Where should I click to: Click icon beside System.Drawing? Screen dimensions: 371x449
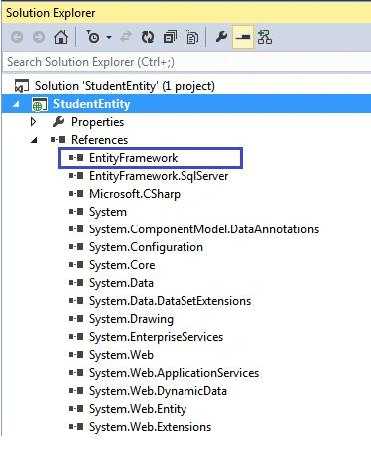coord(76,319)
